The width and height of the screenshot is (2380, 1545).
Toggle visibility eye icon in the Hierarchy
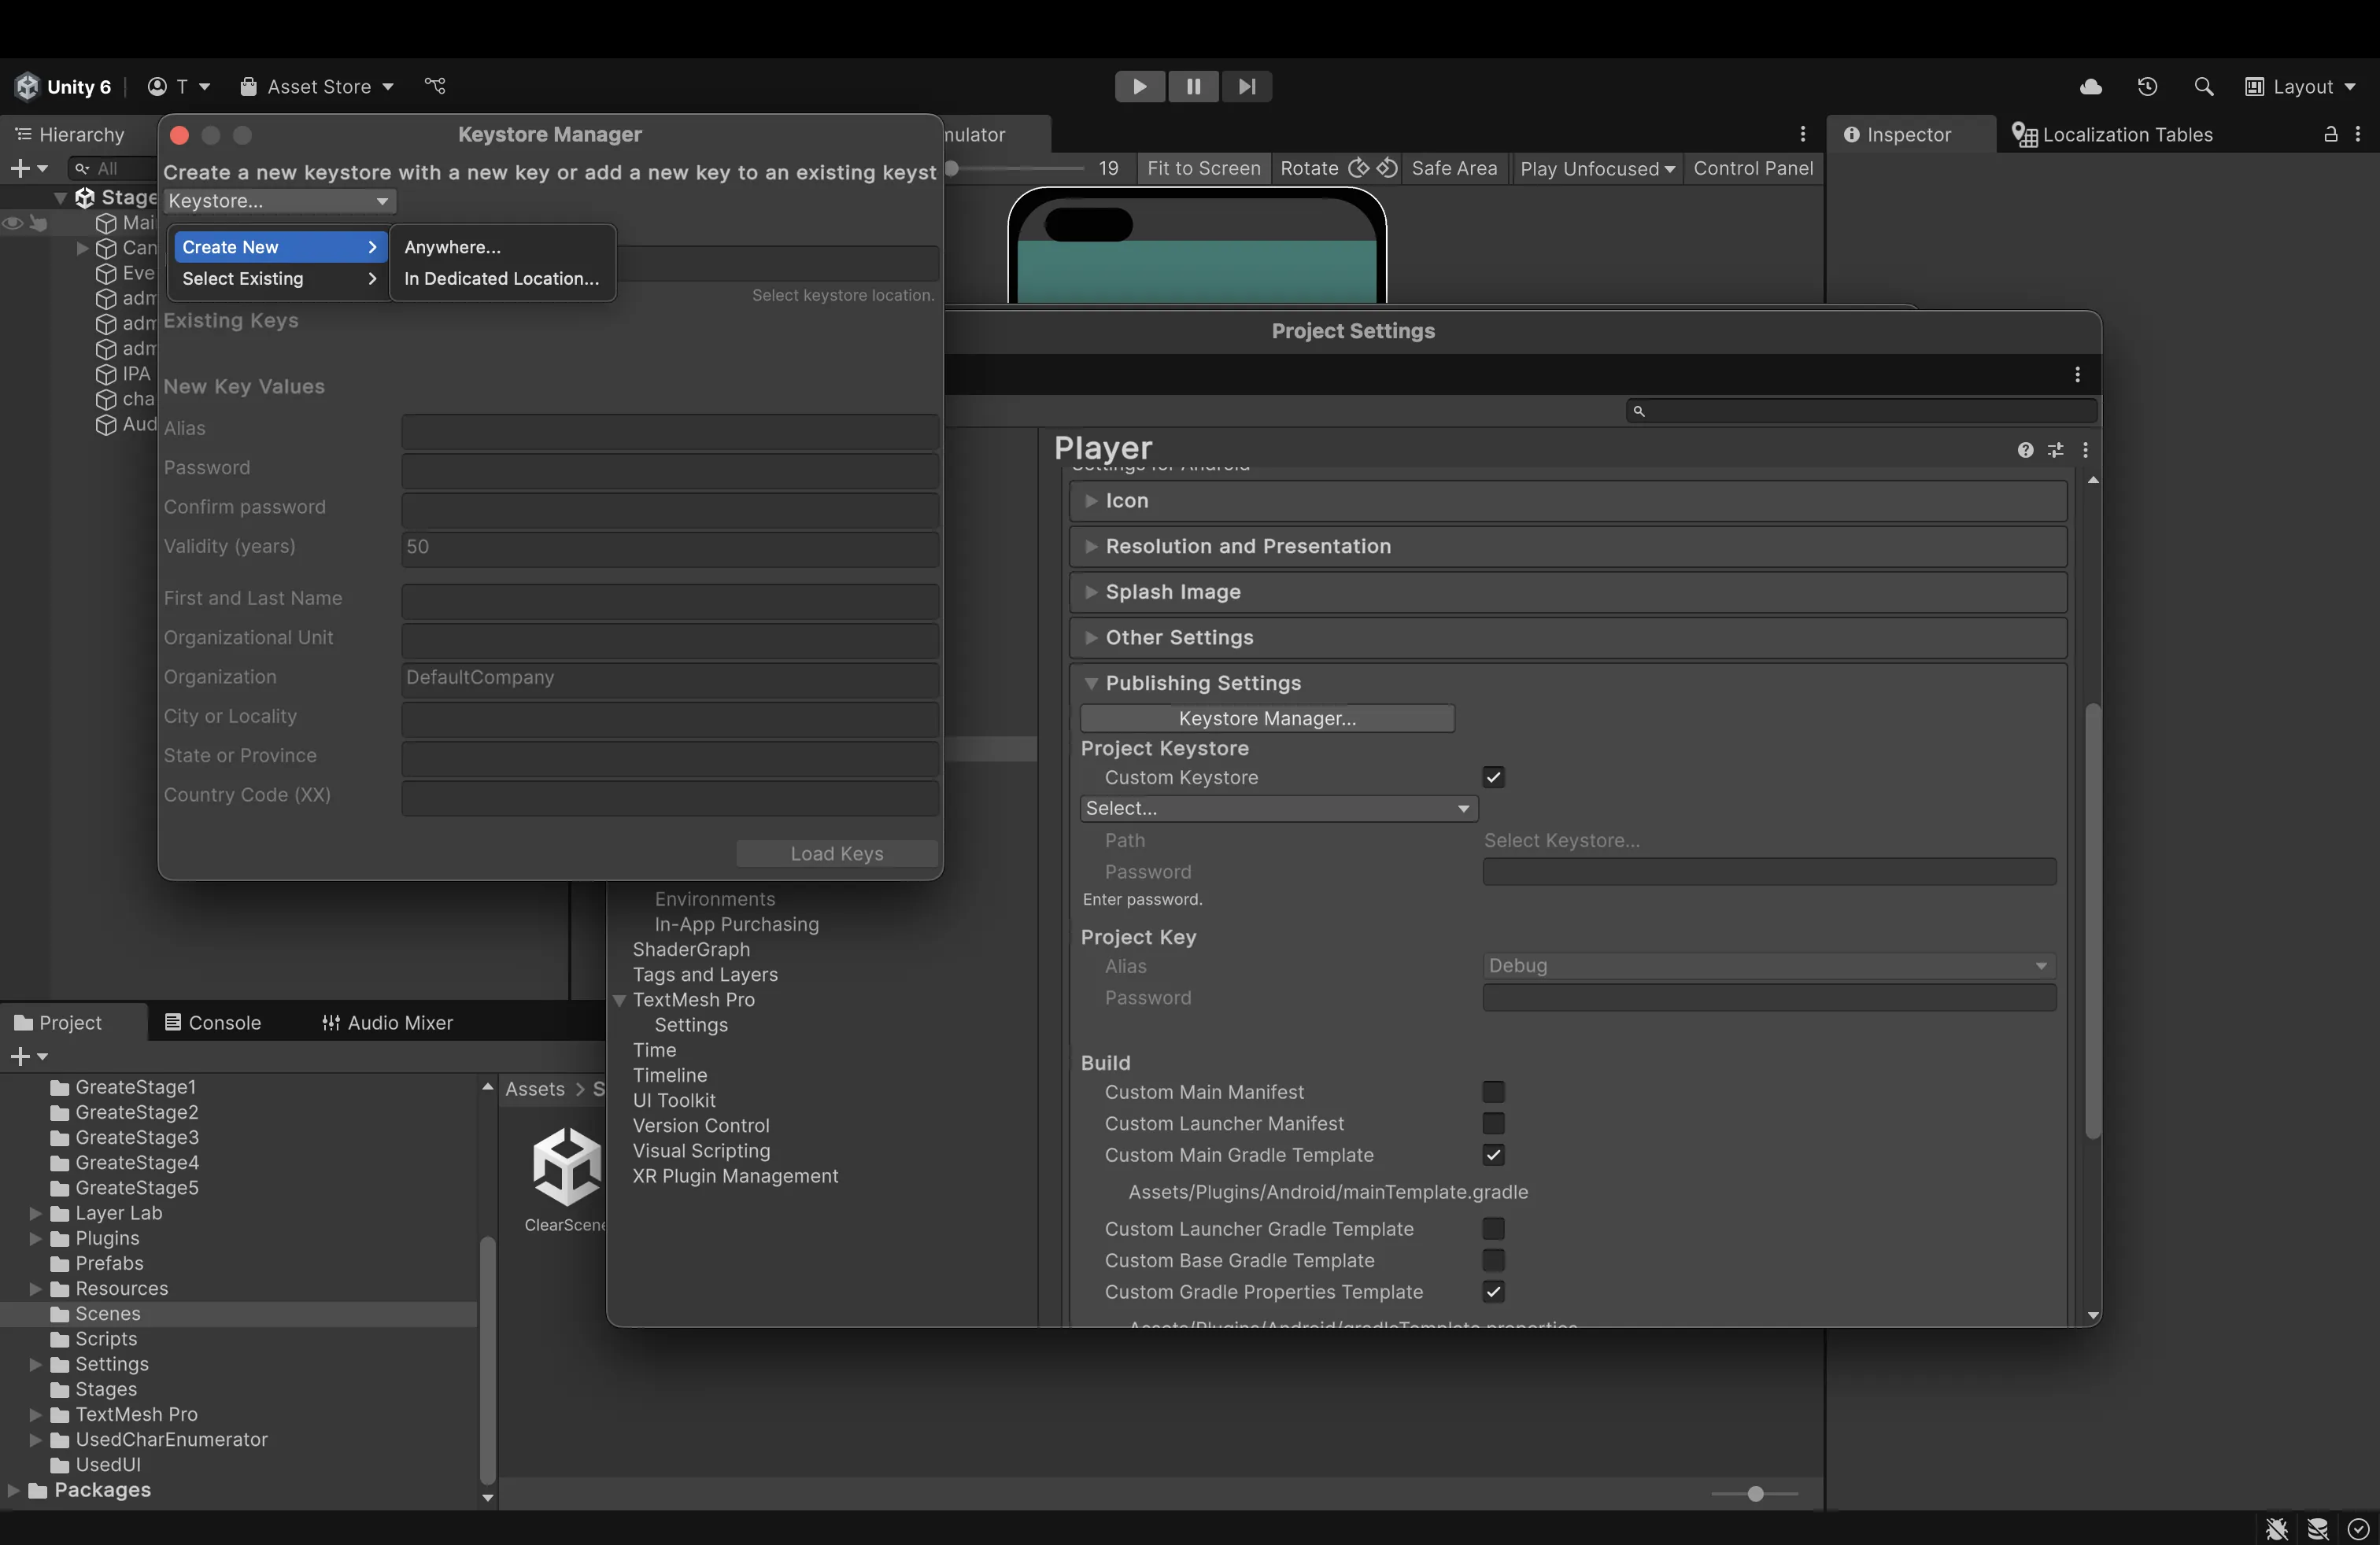coord(13,224)
